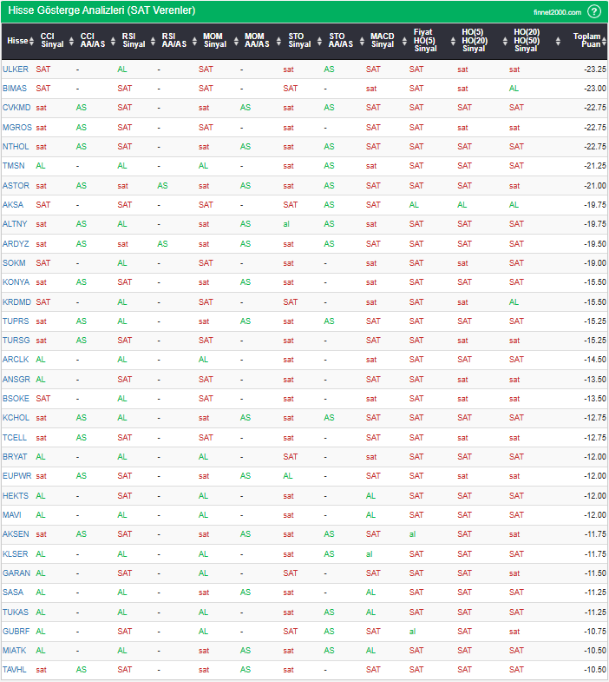Open the ULKER stock link
This screenshot has width=609, height=682.
(16, 70)
